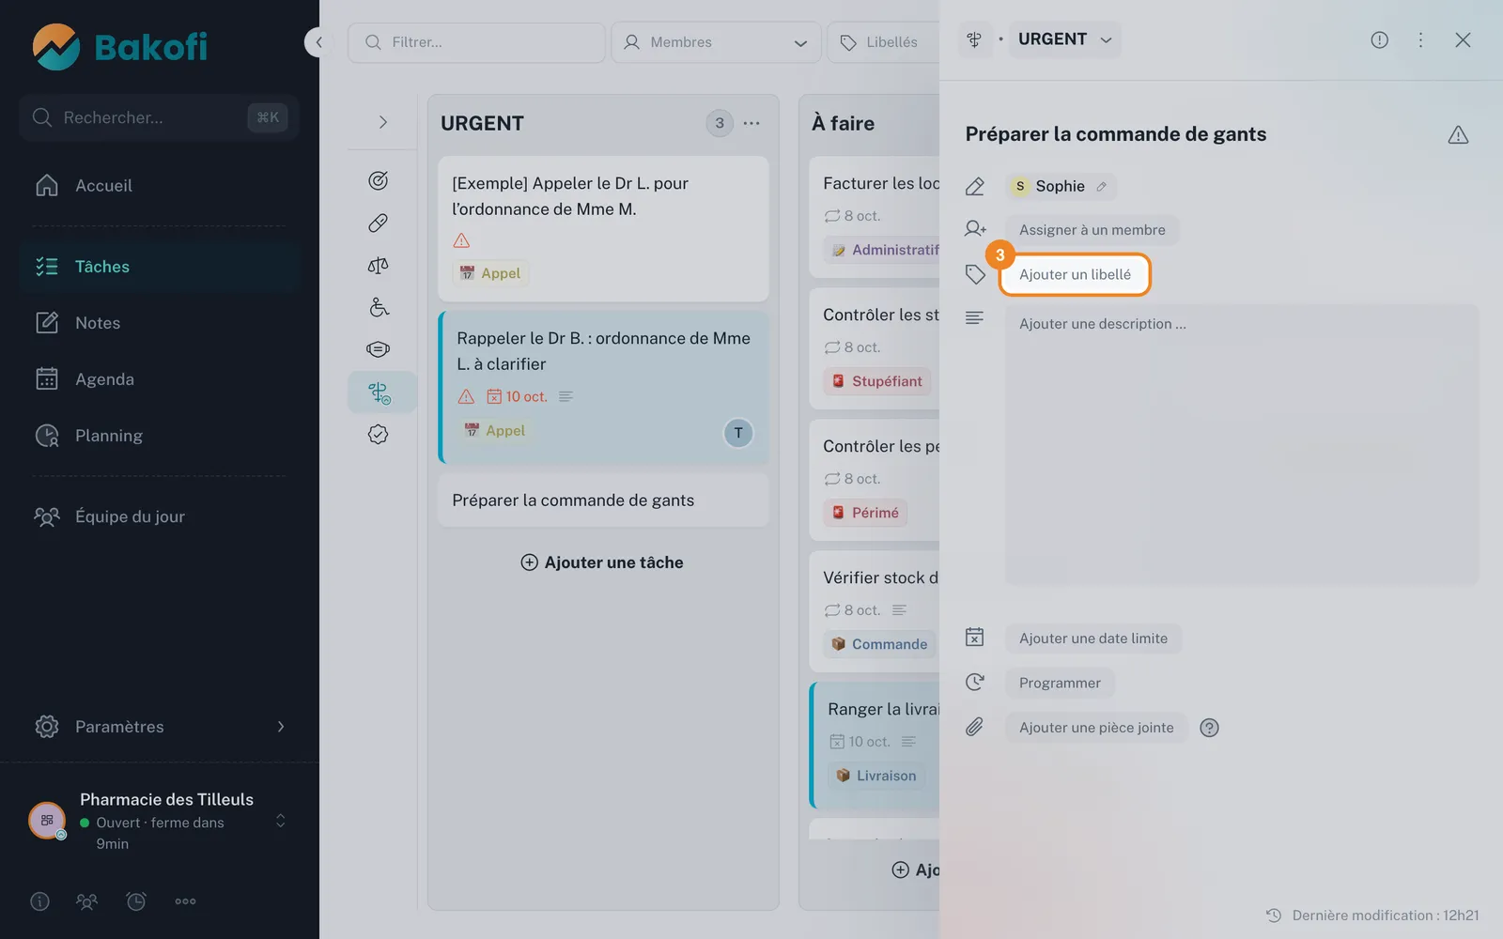The width and height of the screenshot is (1503, 939).
Task: Open the Rappeler le Dr B. task card
Action: 604,388
